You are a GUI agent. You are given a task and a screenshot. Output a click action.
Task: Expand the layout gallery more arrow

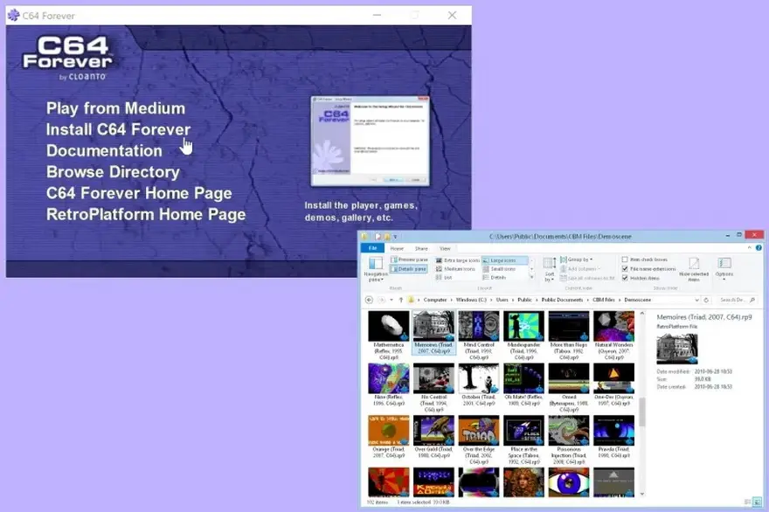(x=531, y=278)
